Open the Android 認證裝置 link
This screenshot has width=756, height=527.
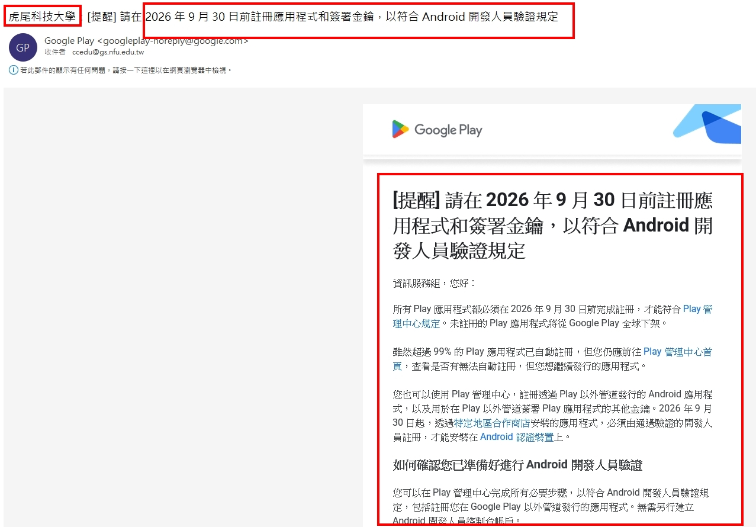[517, 437]
